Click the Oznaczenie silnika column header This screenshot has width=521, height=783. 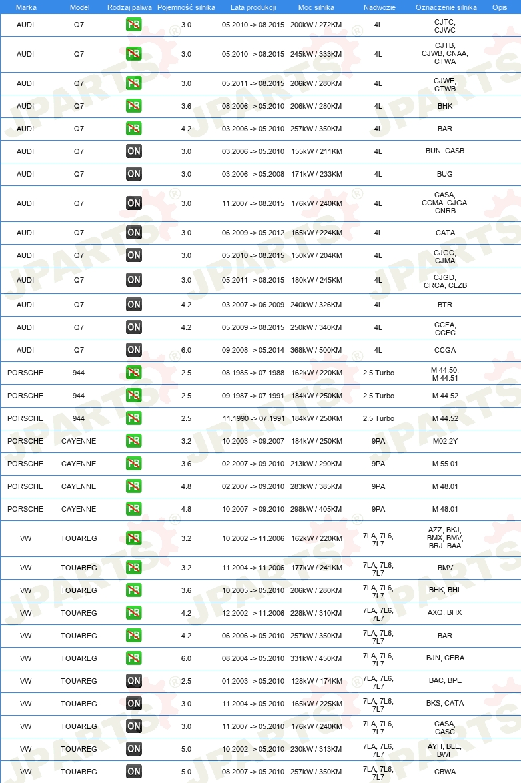tap(446, 7)
